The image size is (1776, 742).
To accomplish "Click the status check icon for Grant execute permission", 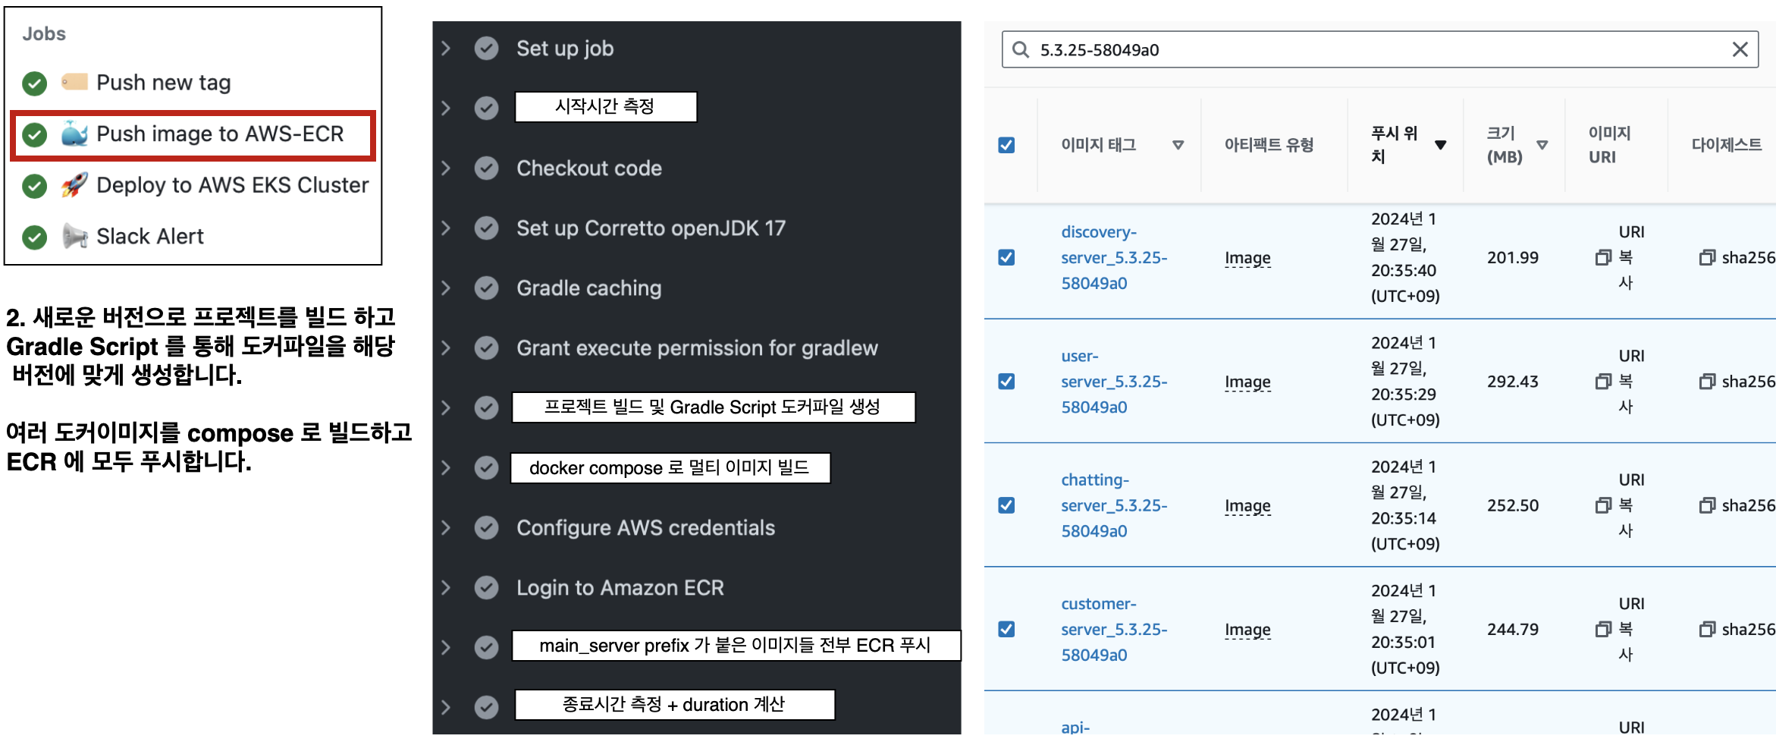I will [x=486, y=348].
